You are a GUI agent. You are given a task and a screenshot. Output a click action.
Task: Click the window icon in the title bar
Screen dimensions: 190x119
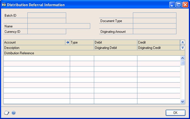click(4, 5)
